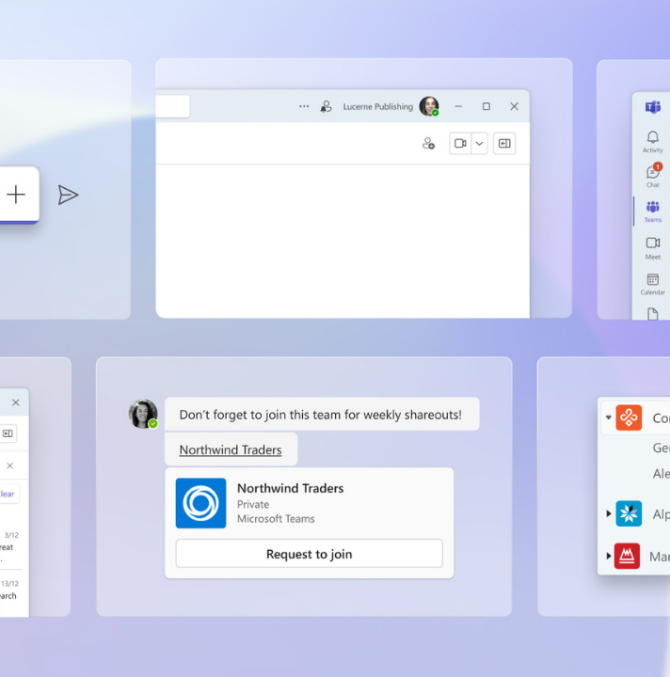
Task: Expand the red mountain team
Action: tap(608, 556)
